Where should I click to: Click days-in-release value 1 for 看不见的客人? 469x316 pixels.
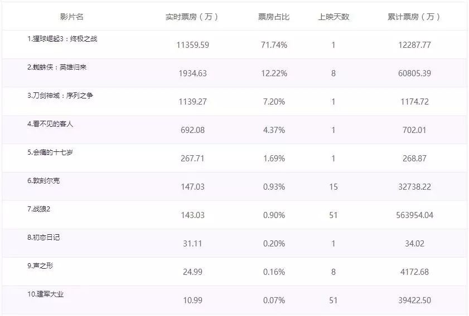coord(333,130)
